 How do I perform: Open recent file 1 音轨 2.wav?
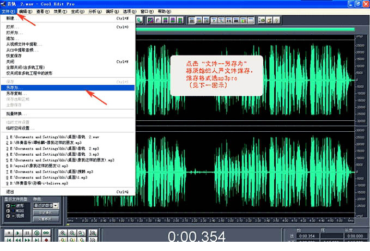pyautogui.click(x=68, y=137)
